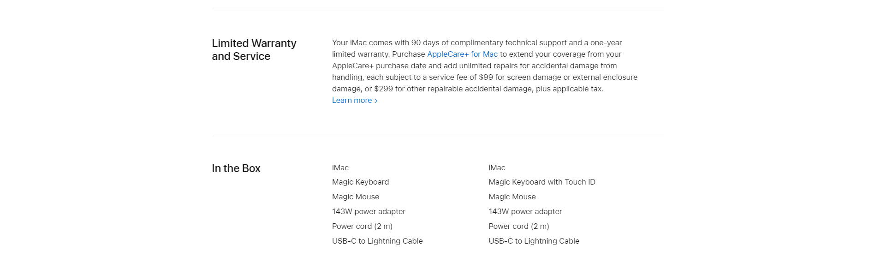Click Magic Keyboard with Touch ID item
Screen dimensions: 875x257
(x=542, y=182)
